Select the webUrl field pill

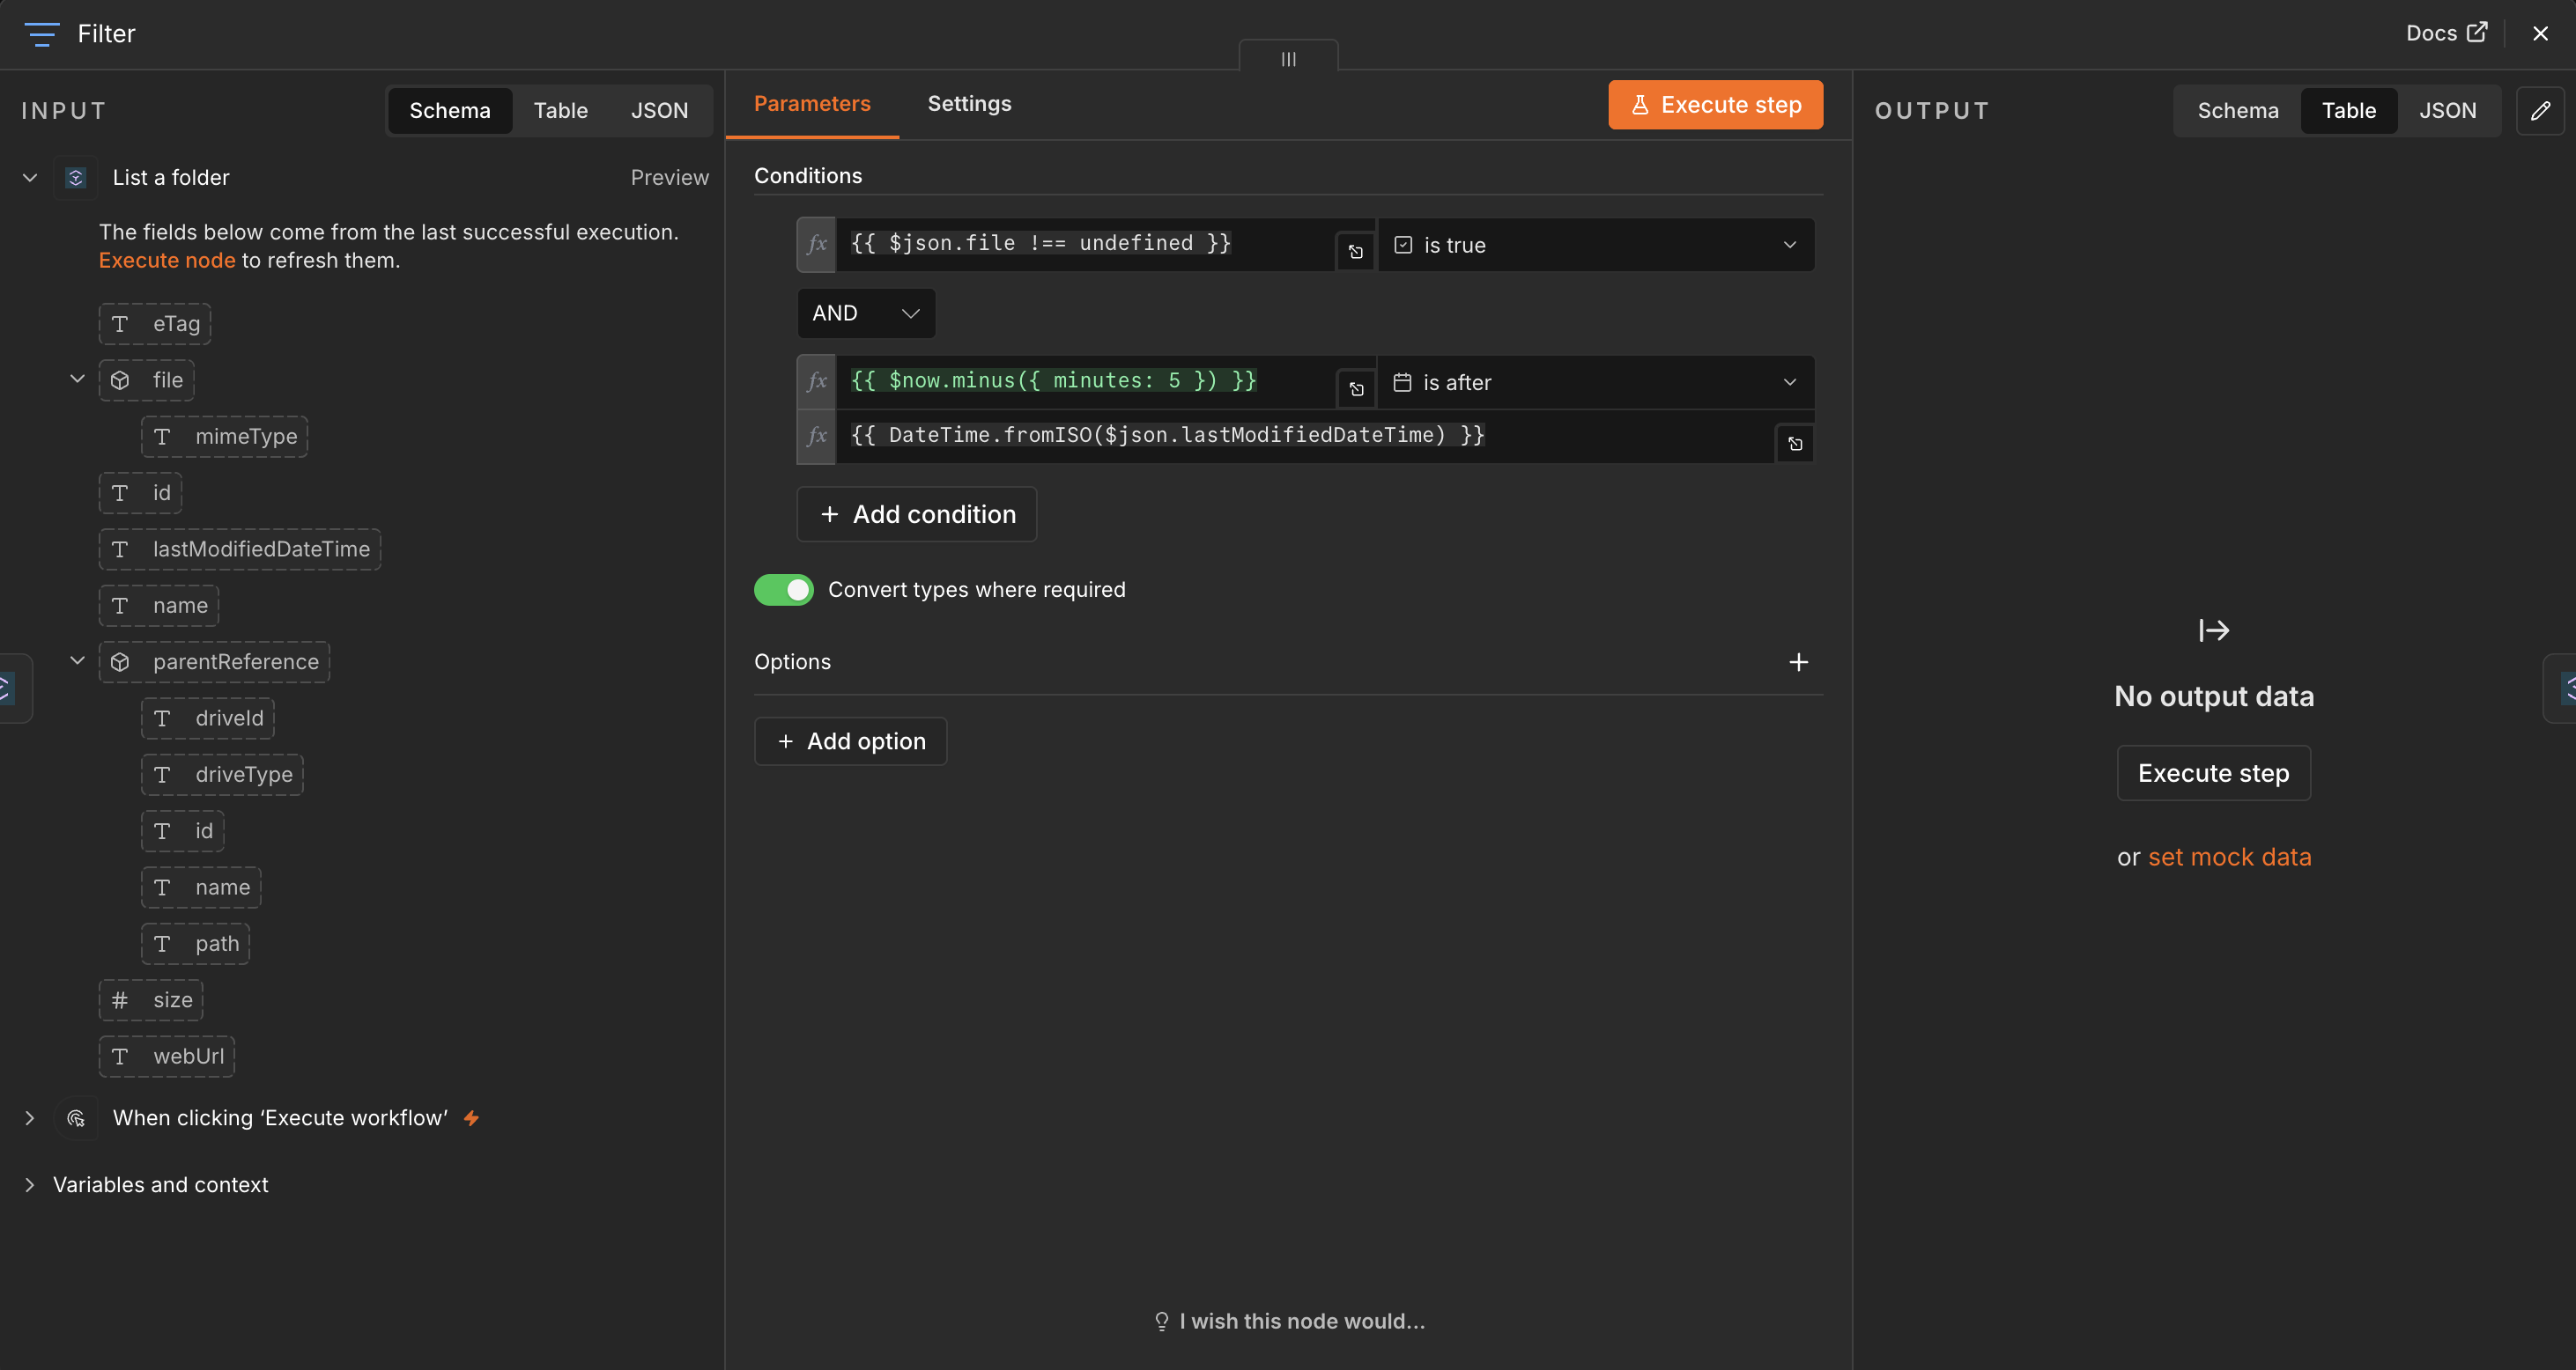pyautogui.click(x=167, y=1057)
